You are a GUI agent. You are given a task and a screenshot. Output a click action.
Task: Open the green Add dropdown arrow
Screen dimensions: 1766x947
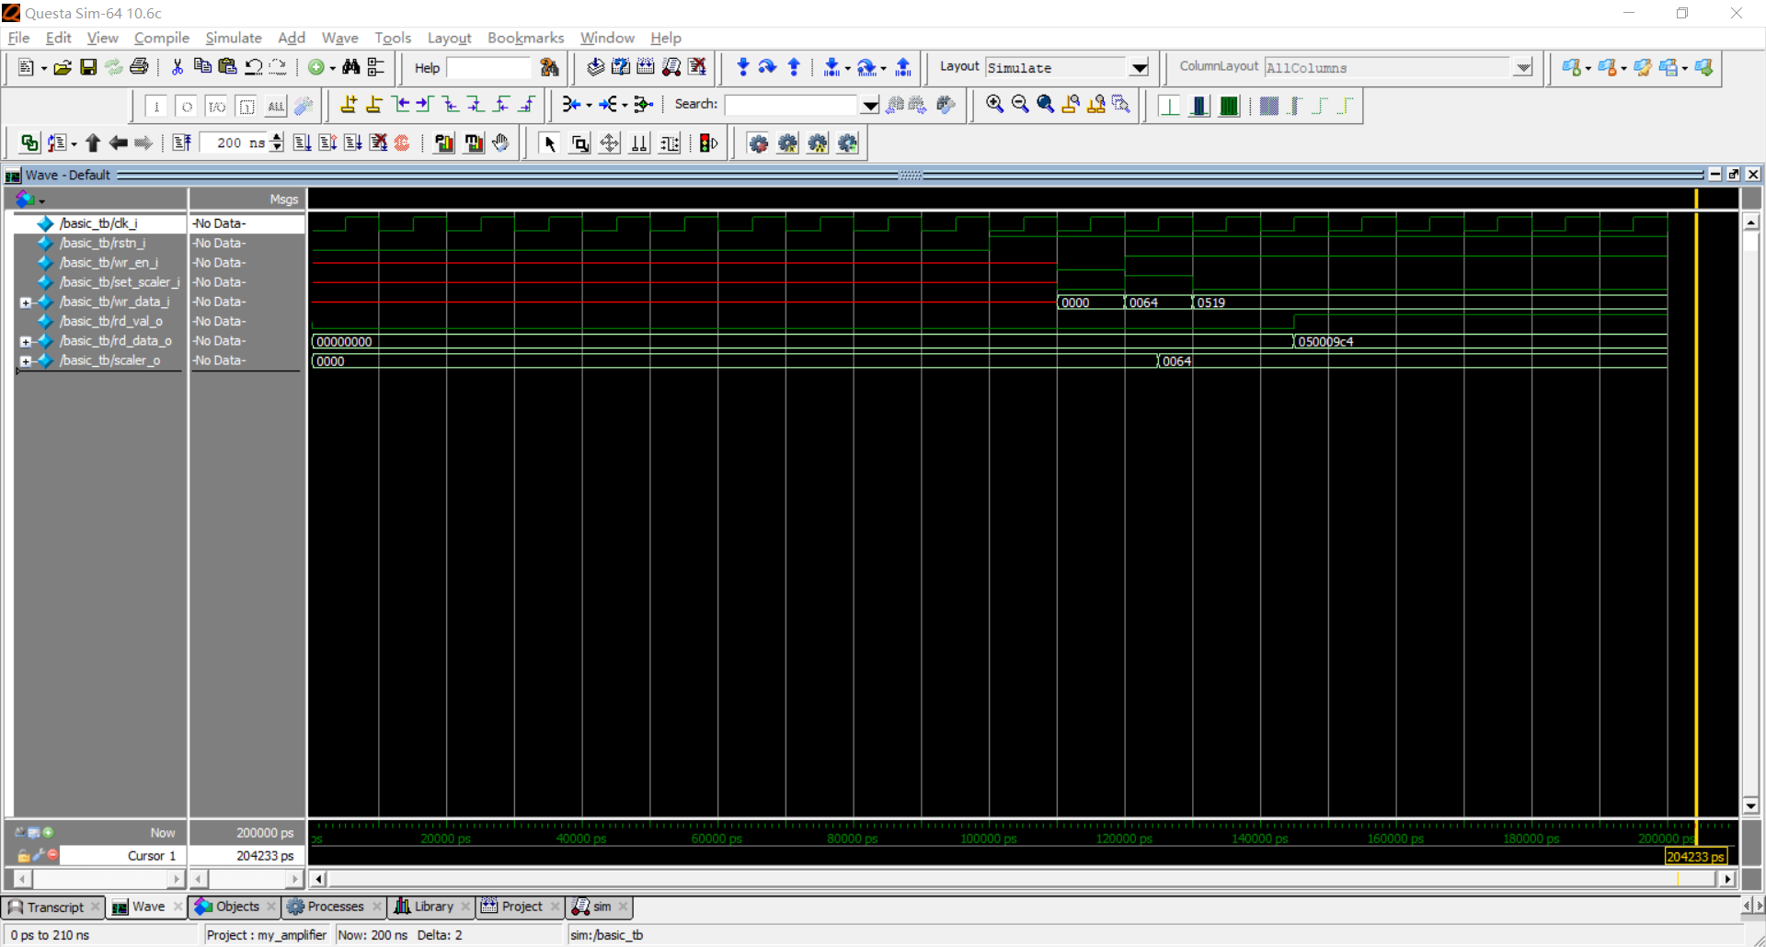pyautogui.click(x=332, y=68)
